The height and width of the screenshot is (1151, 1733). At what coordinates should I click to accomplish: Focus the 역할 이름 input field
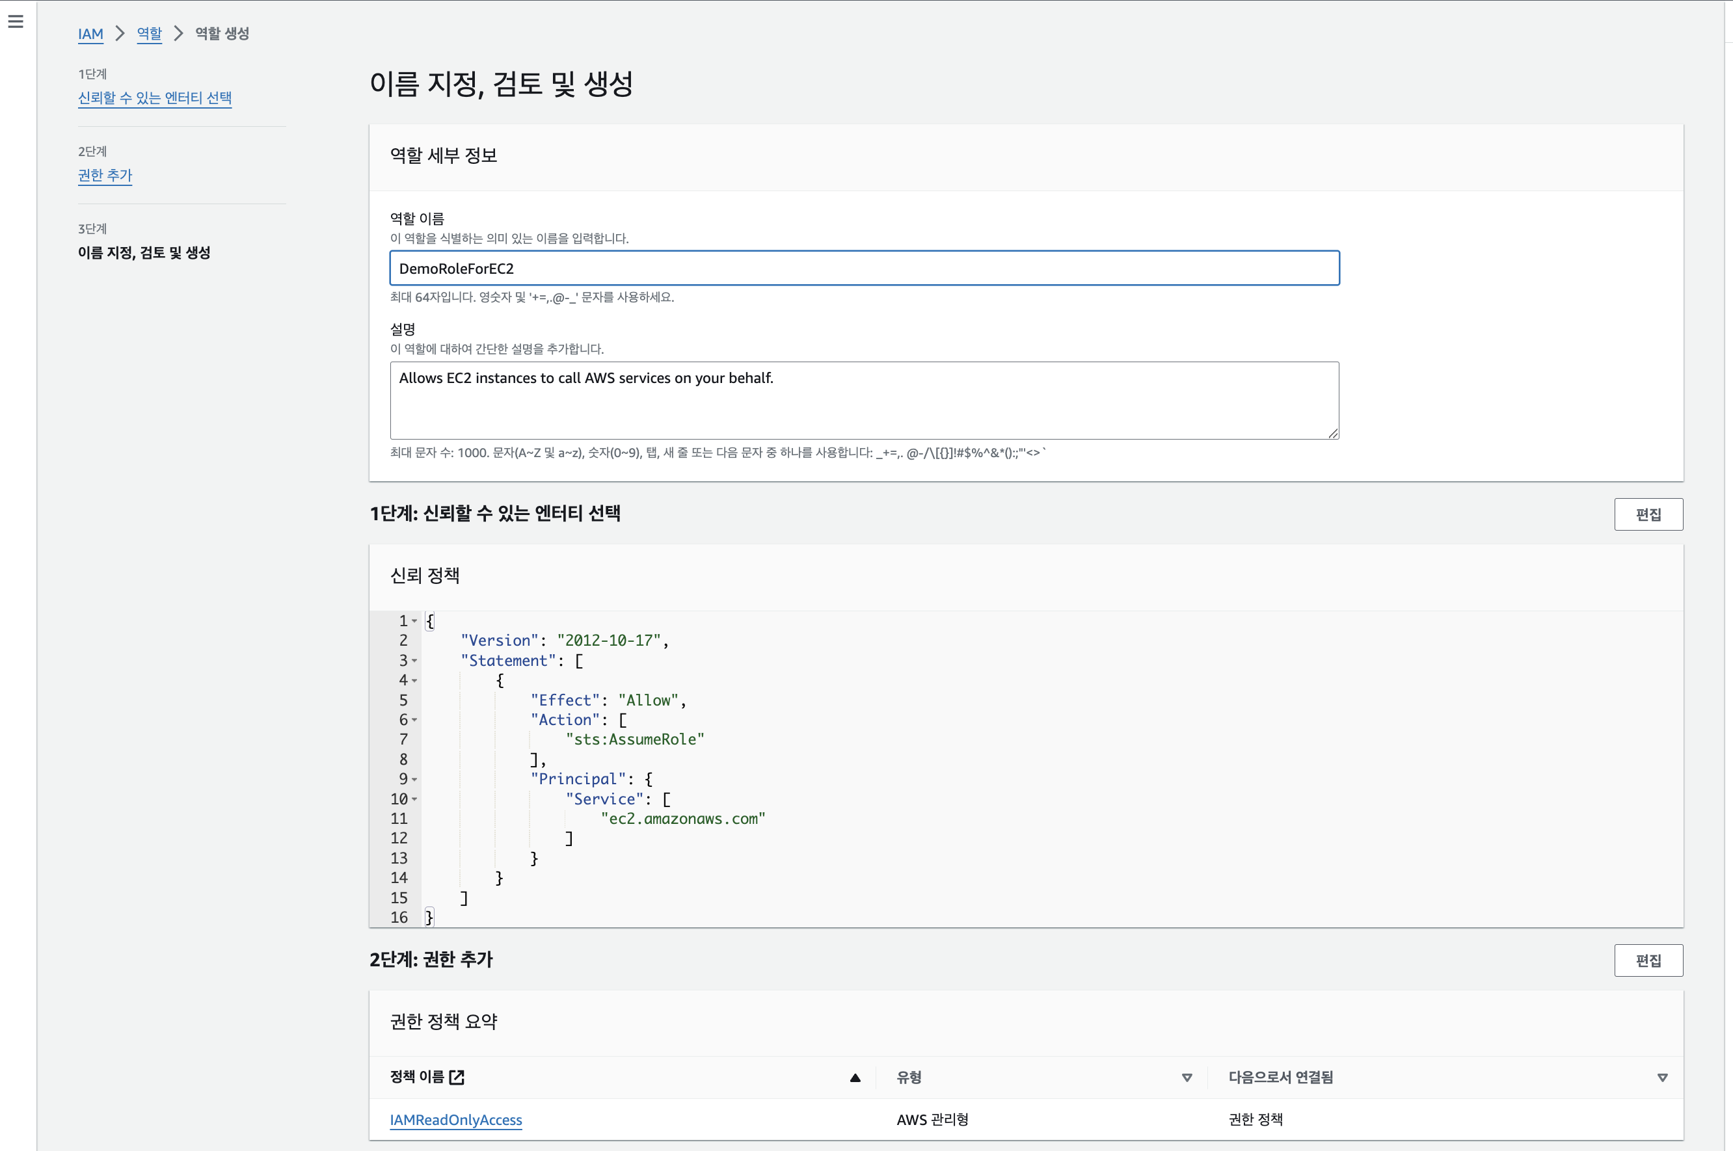pos(863,269)
